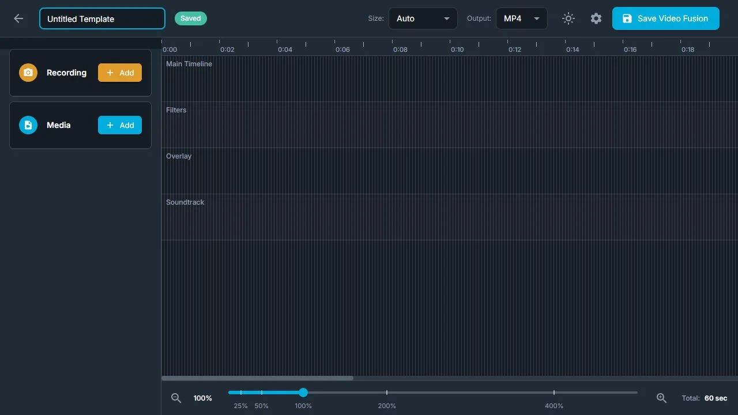
Task: Click Save Video Fusion button
Action: (666, 18)
